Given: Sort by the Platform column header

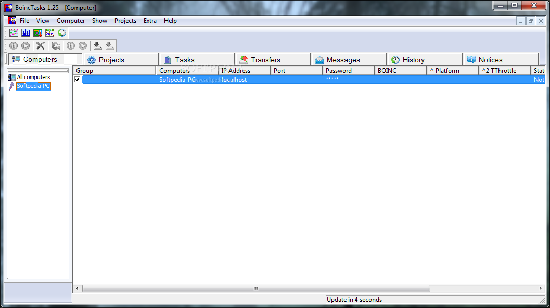Looking at the screenshot, I should 453,71.
